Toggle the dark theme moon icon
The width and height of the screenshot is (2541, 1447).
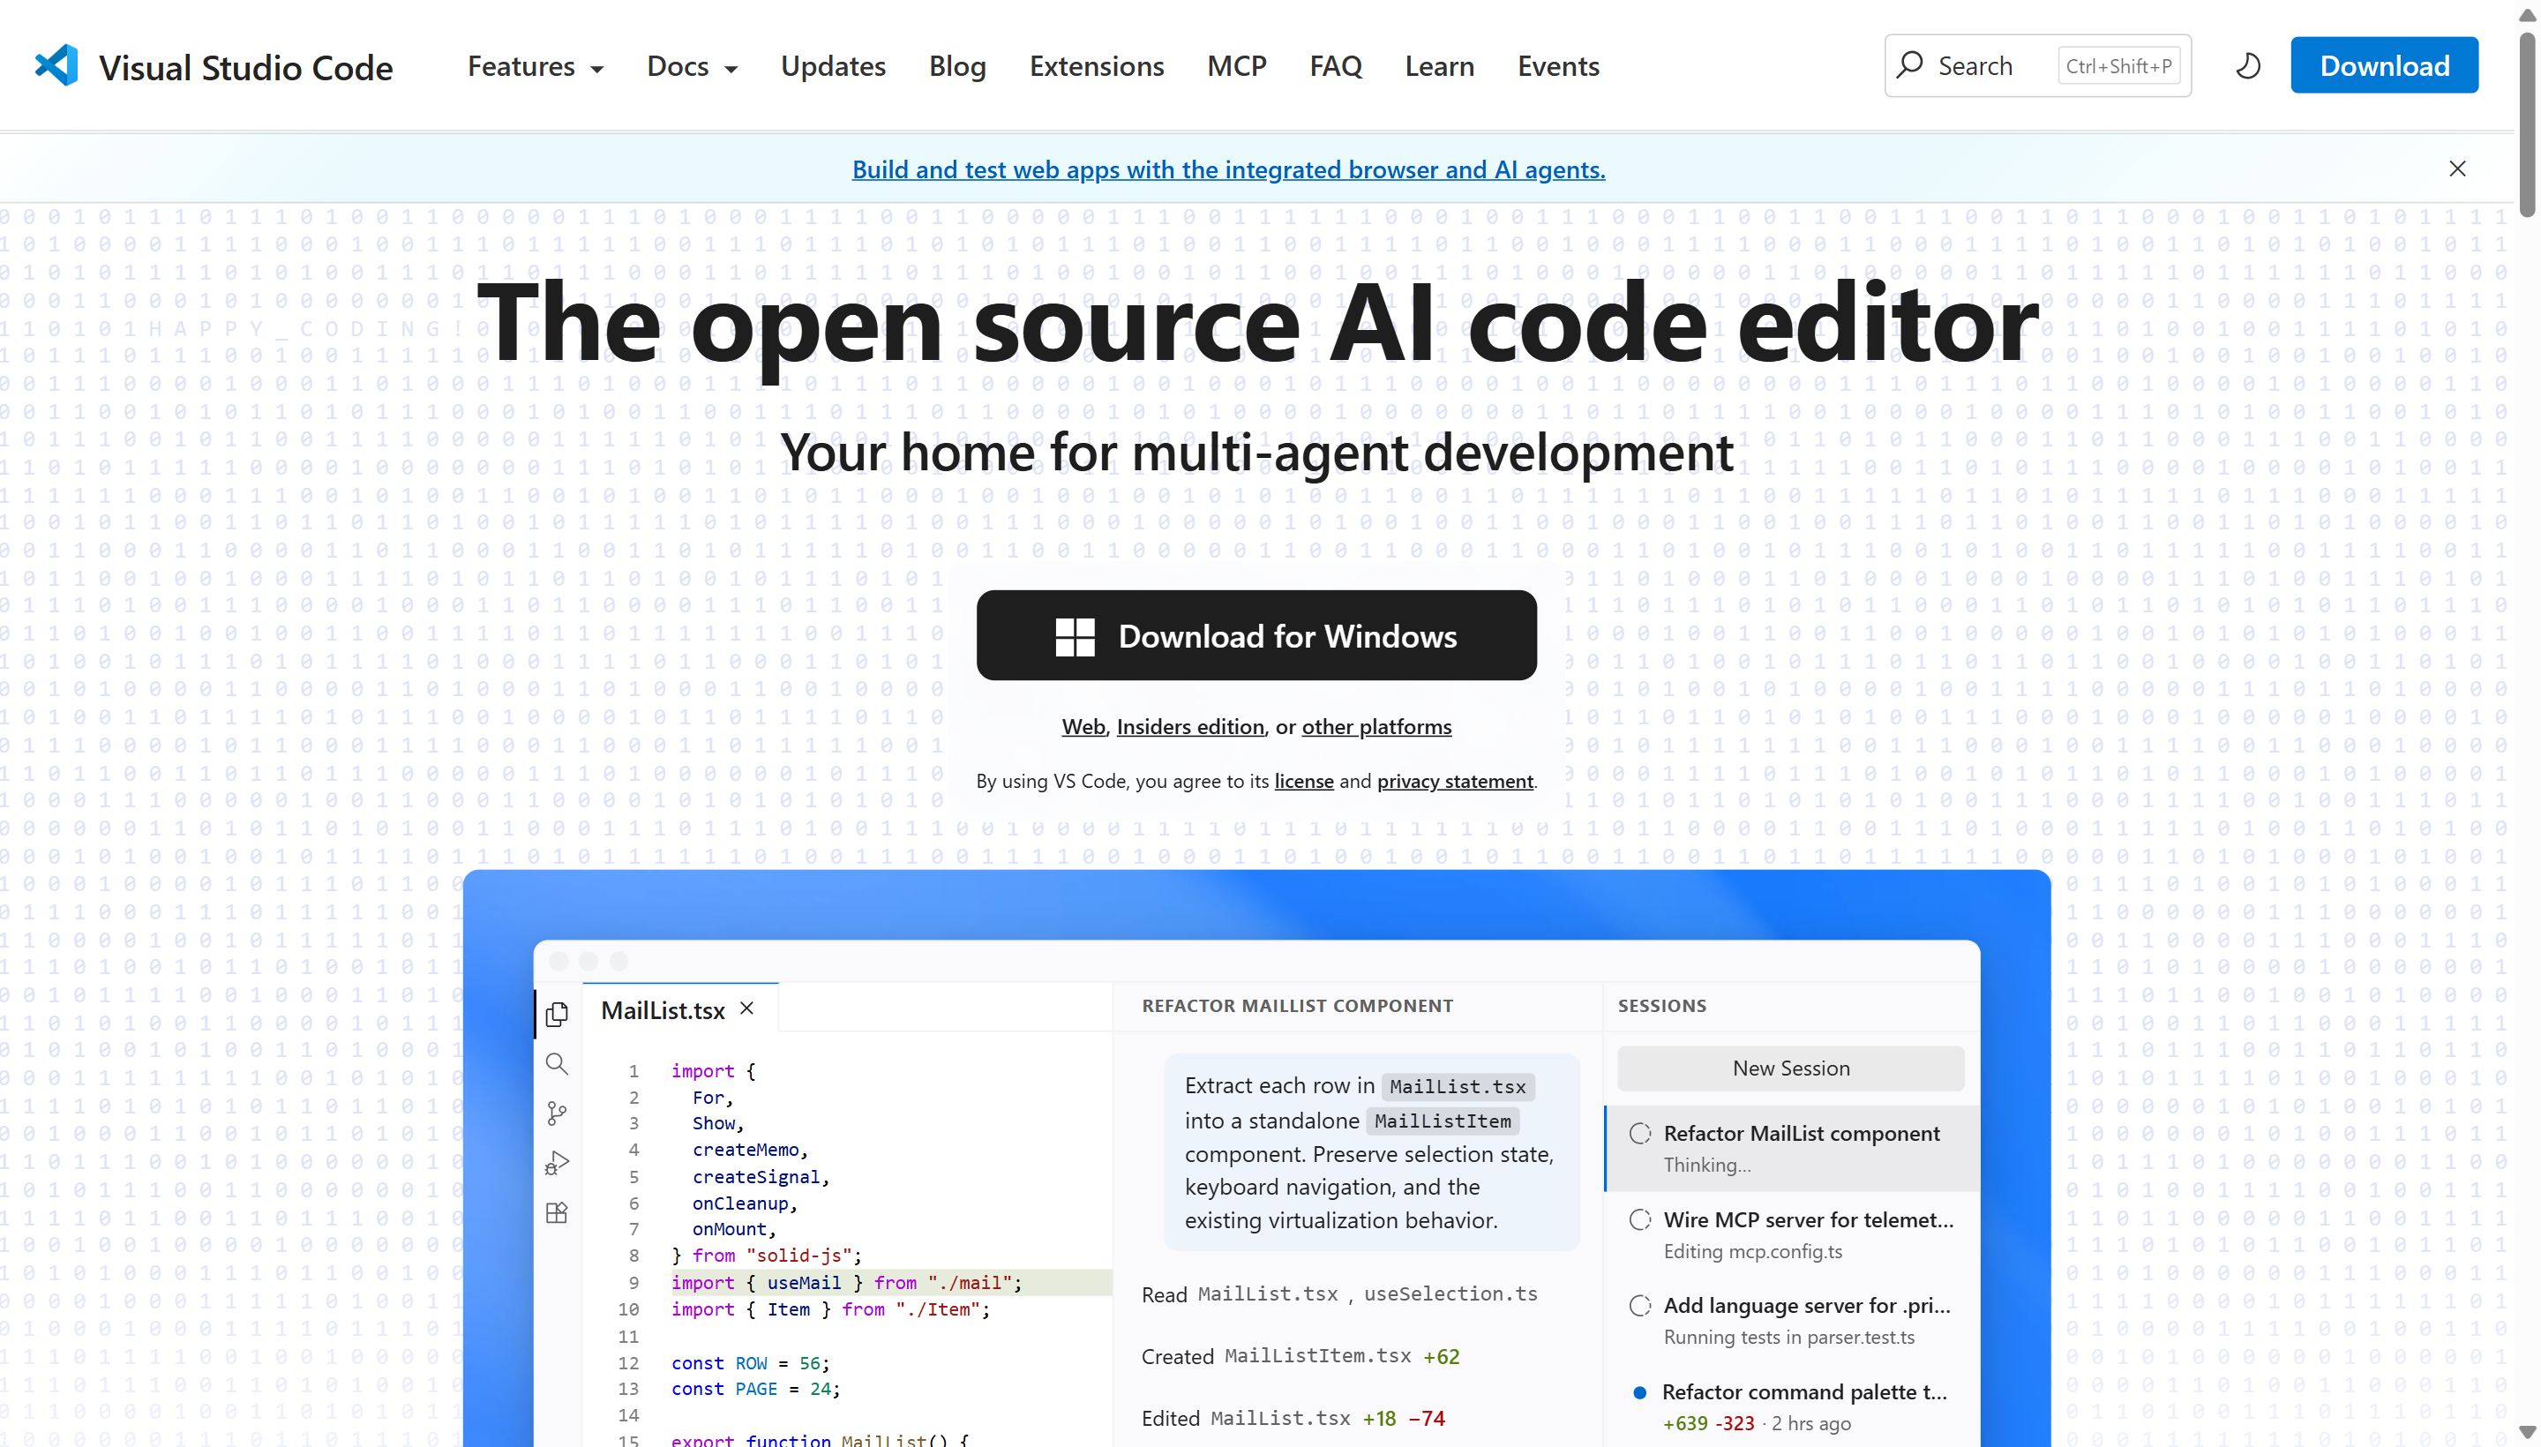click(2248, 65)
